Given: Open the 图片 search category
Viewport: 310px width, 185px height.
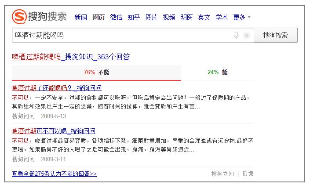Looking at the screenshot, I should point(151,17).
